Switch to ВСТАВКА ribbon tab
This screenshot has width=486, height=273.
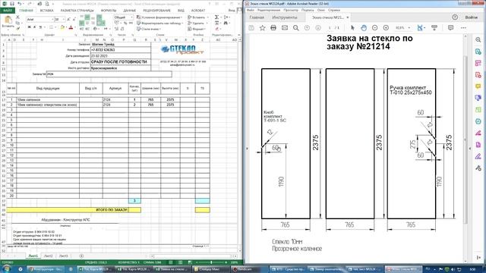pyautogui.click(x=47, y=11)
